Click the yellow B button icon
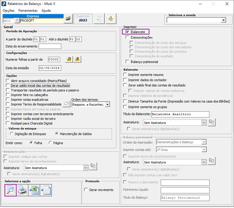The image size is (234, 208). [77, 59]
